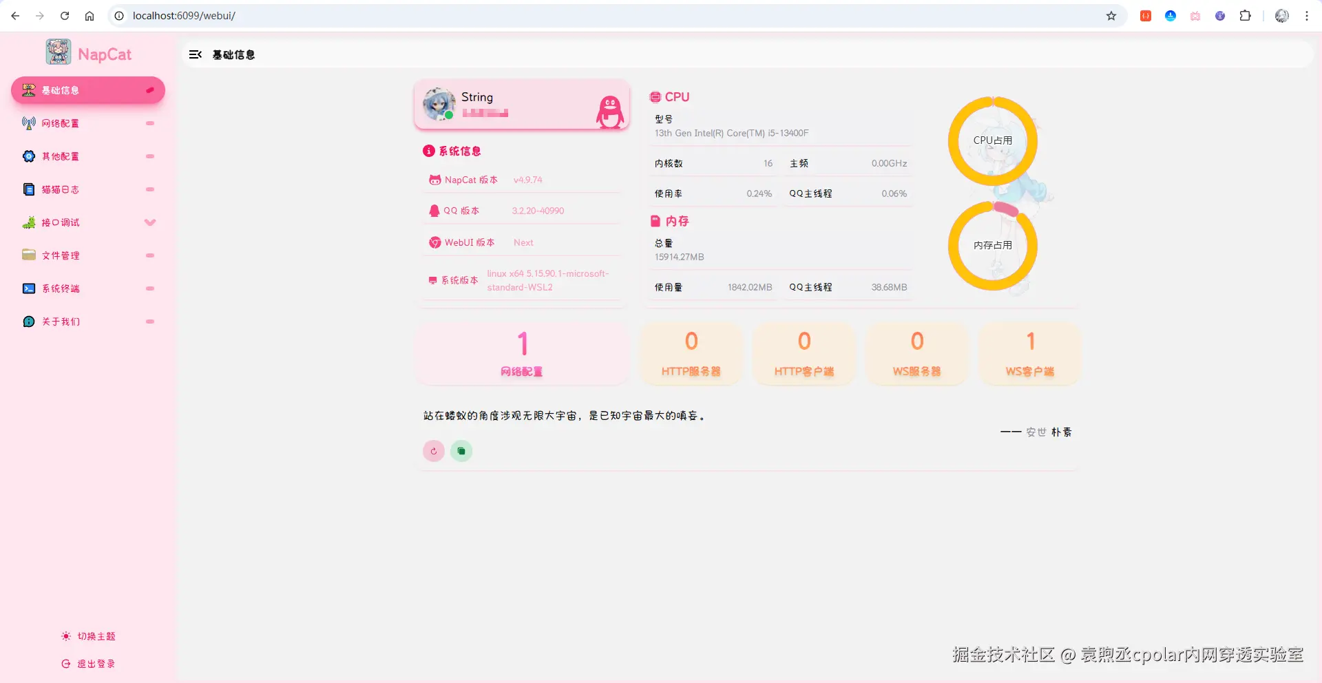Open 猫猫日志 in the sidebar
This screenshot has width=1322, height=683.
(x=88, y=189)
